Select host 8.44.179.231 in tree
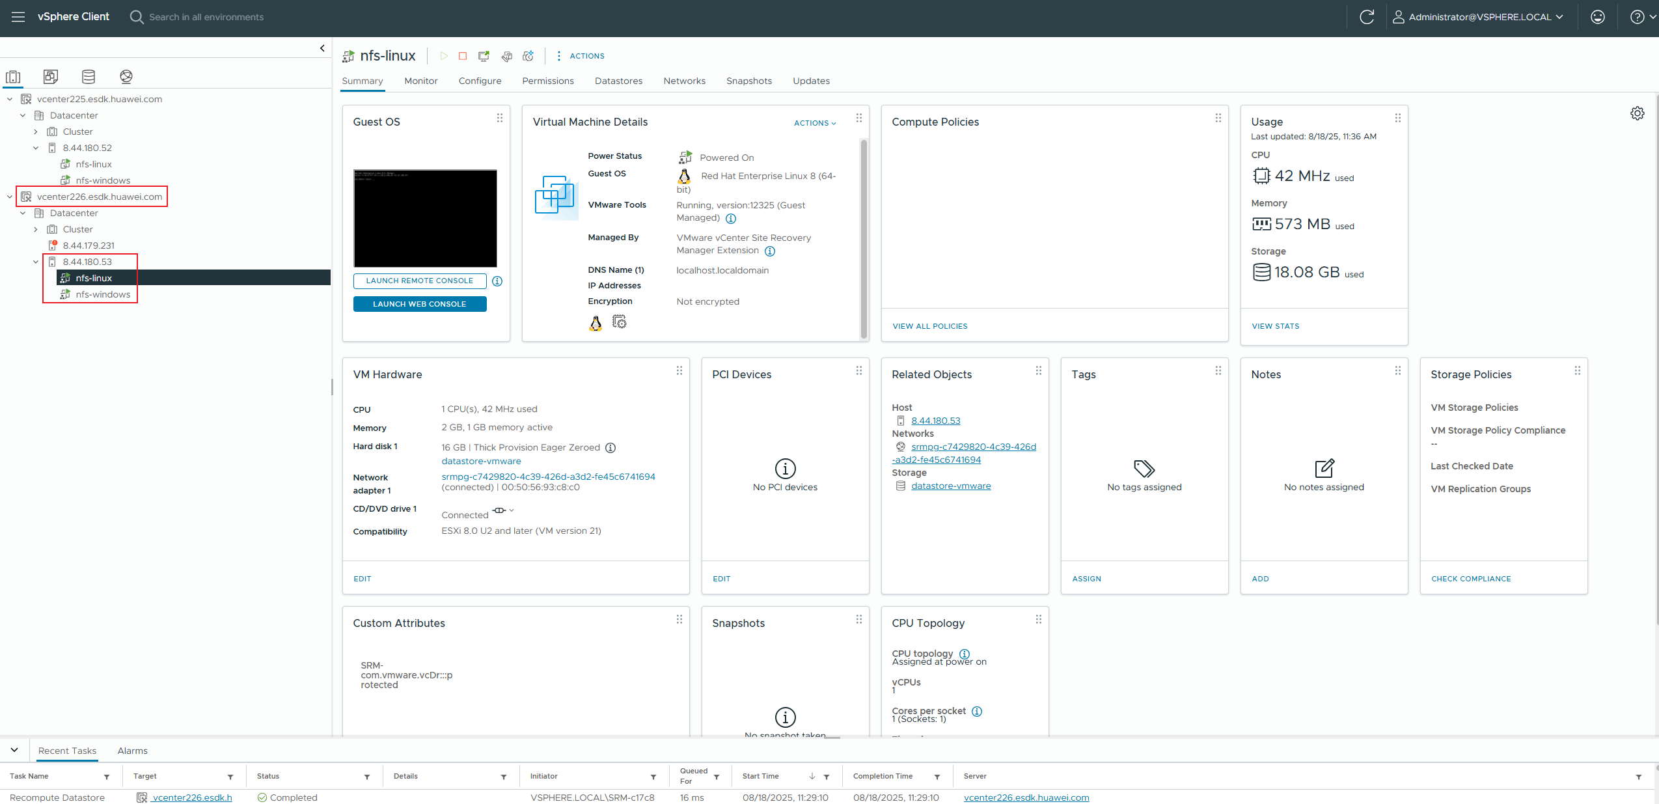Image resolution: width=1659 pixels, height=804 pixels. (89, 245)
